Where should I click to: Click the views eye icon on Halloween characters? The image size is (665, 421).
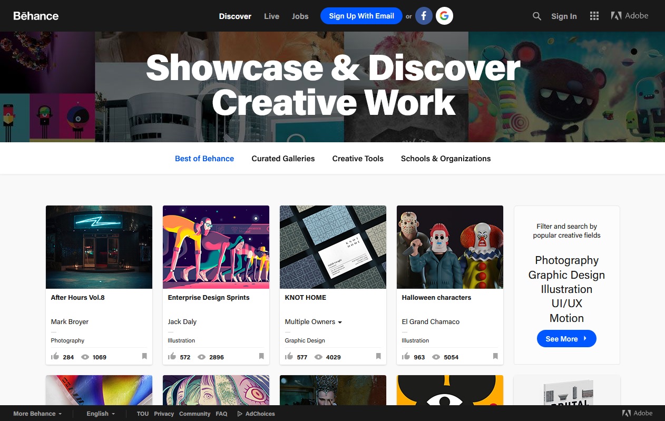click(x=436, y=357)
